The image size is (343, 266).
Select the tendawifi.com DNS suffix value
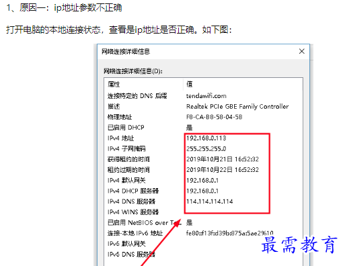tap(206, 96)
